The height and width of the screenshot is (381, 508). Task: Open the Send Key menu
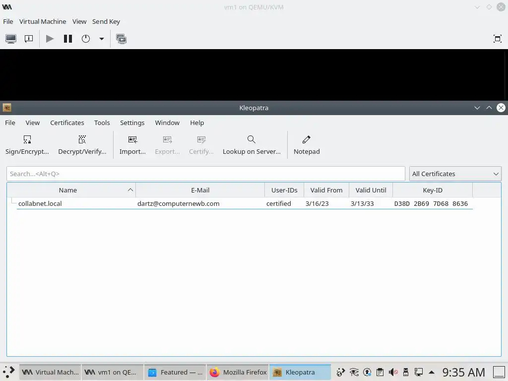click(x=106, y=21)
